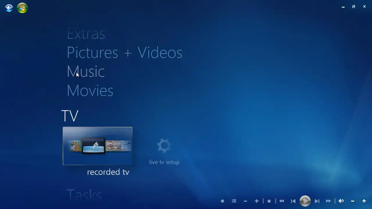Close the Media Center window

pos(364,7)
